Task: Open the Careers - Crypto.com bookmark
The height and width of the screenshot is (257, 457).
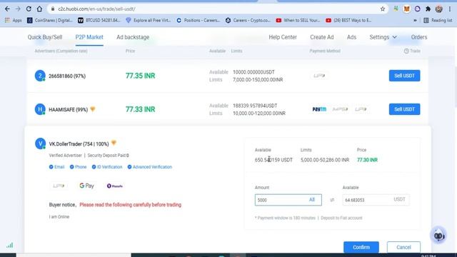Action: coord(248,21)
